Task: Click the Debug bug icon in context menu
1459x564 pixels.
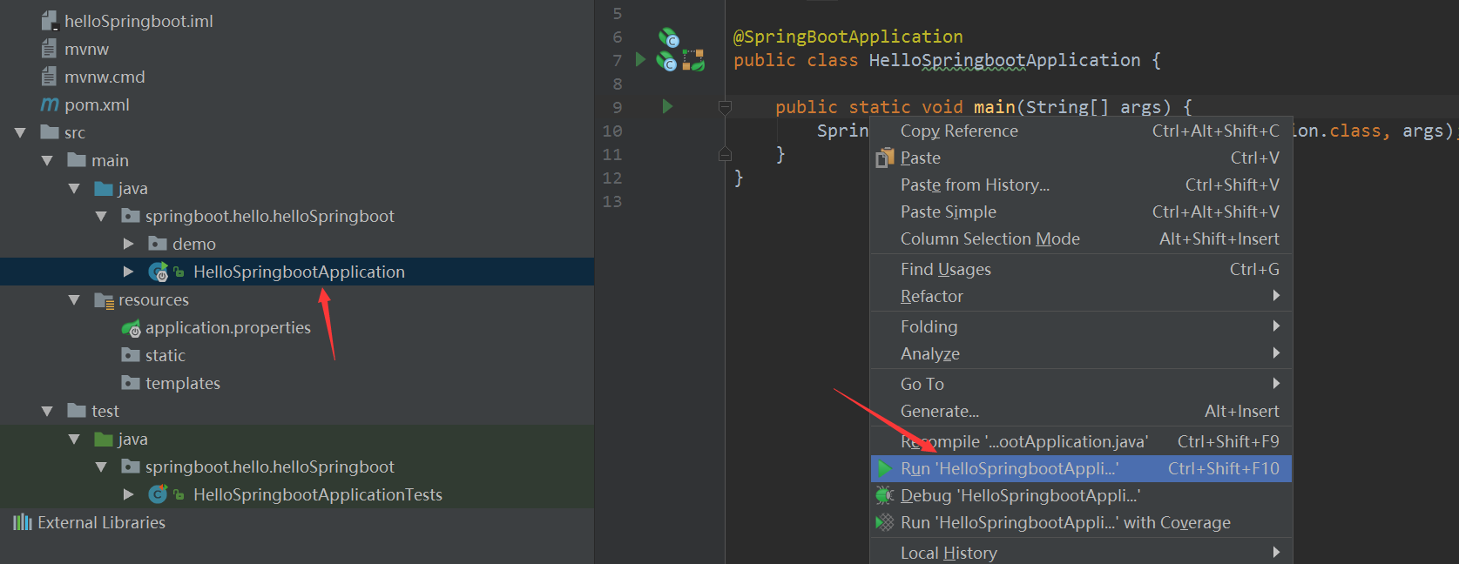Action: pyautogui.click(x=885, y=495)
